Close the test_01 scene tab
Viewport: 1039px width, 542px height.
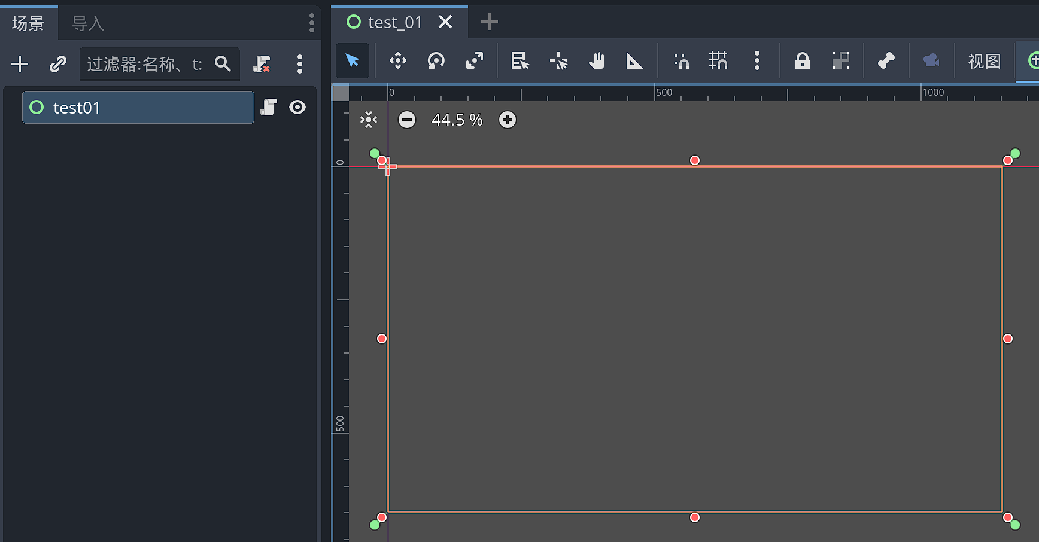pyautogui.click(x=445, y=22)
